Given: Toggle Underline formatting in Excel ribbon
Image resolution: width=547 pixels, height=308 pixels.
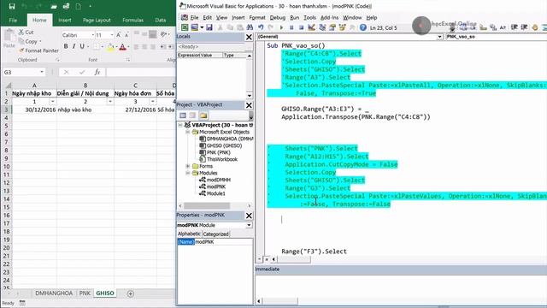Looking at the screenshot, I should click(x=82, y=46).
